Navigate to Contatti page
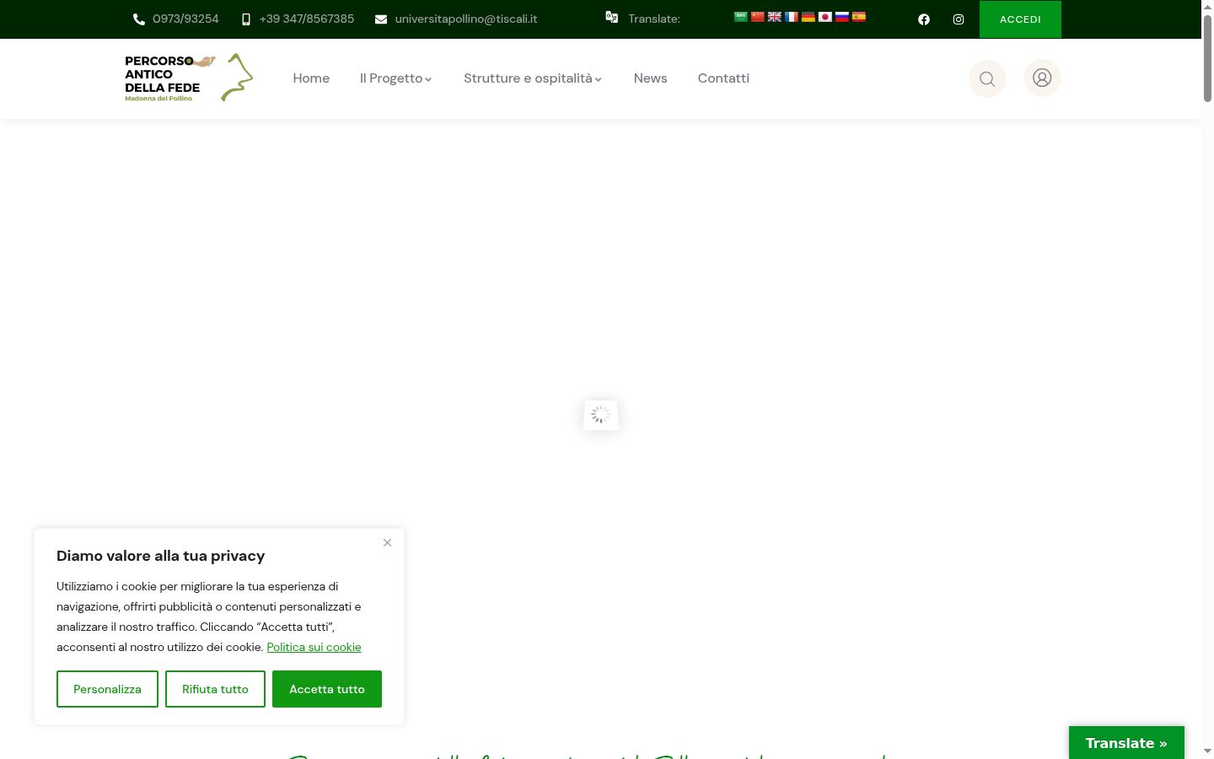This screenshot has width=1214, height=759. tap(723, 78)
